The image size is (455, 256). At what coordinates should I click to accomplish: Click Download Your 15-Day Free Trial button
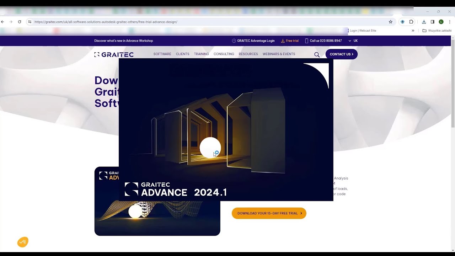(x=269, y=213)
